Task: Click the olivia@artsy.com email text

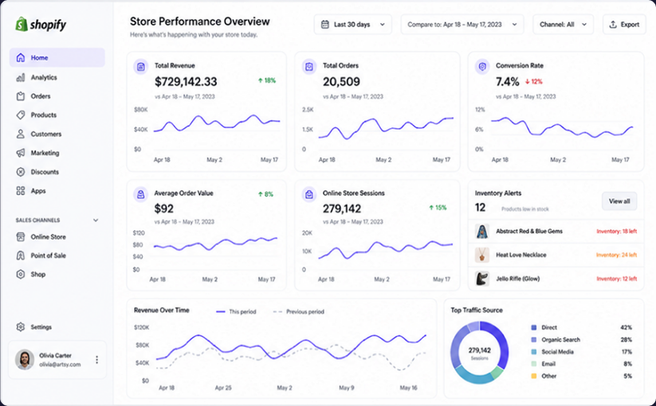Action: 60,365
